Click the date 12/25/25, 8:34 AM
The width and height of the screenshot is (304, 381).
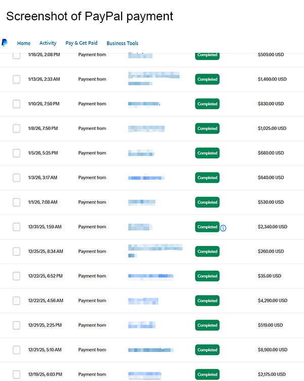(x=46, y=251)
